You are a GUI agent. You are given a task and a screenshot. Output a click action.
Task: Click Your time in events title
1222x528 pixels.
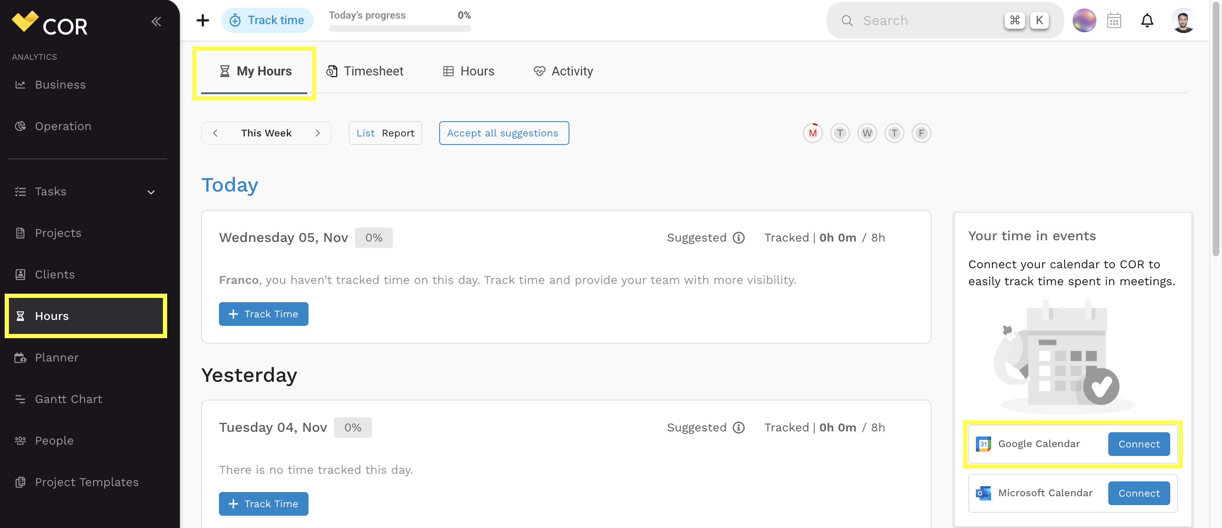(x=1032, y=236)
